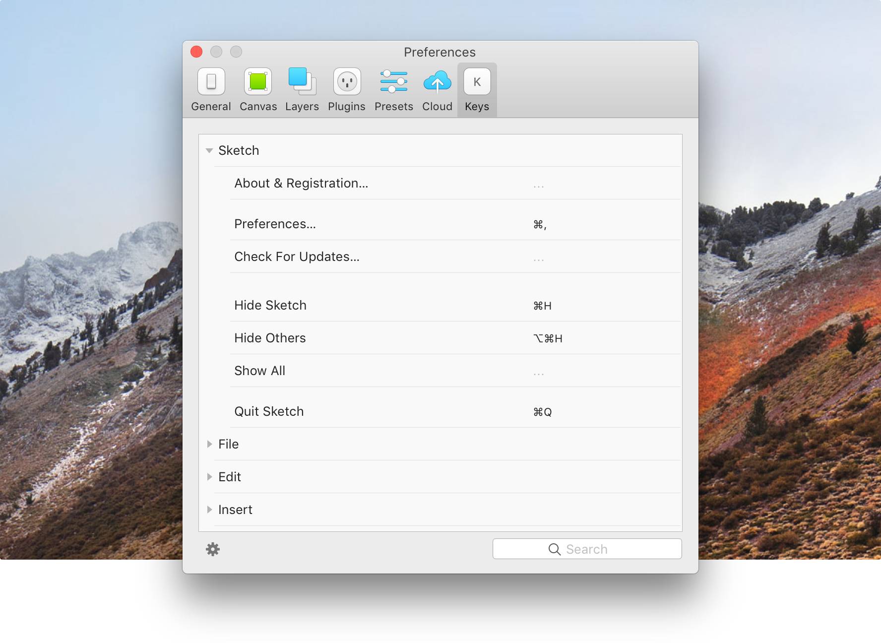Select the Quit Sketch row
Viewport: 881px width, 643px height.
(455, 411)
